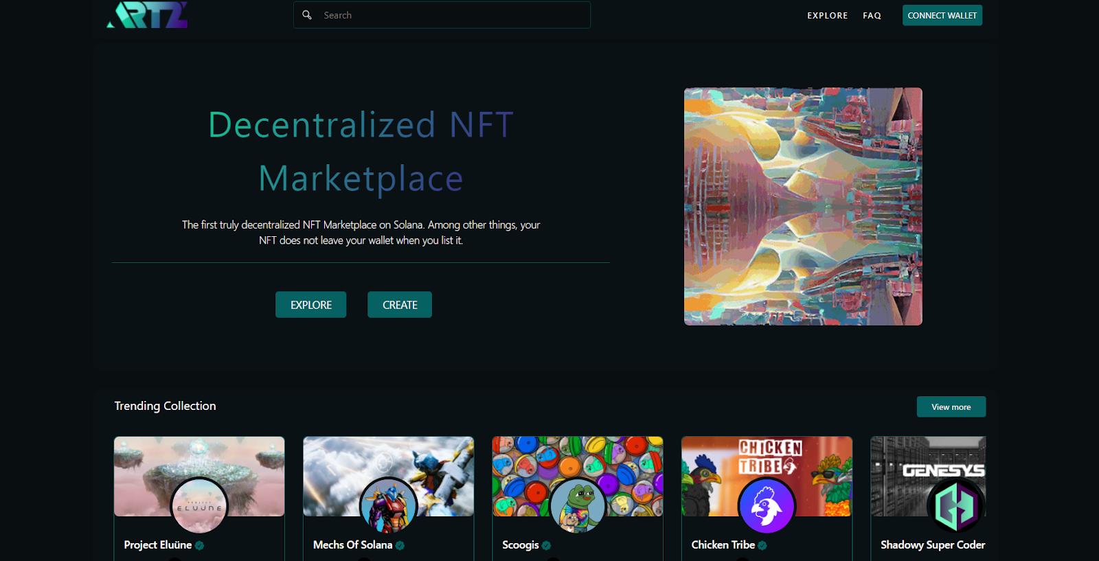The image size is (1099, 561).
Task: Select the Mechs Of Solana collection title
Action: 352,545
